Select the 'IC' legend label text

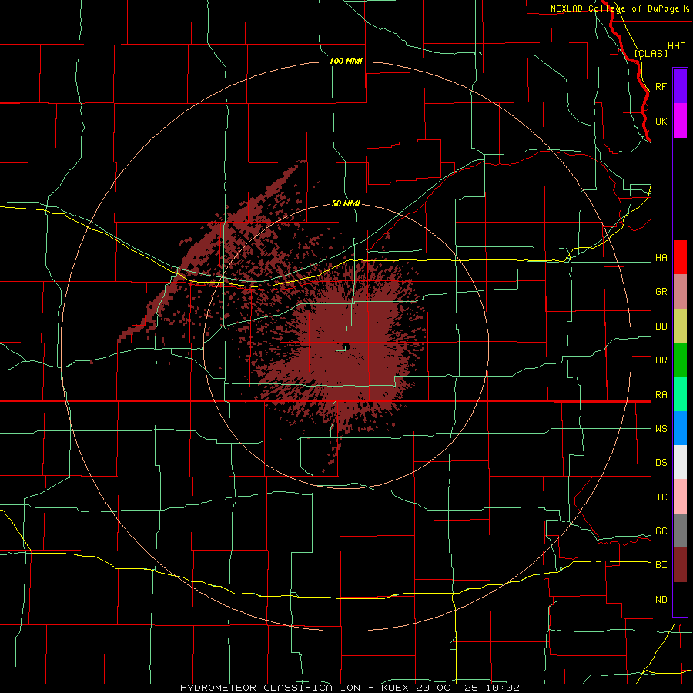coord(661,497)
